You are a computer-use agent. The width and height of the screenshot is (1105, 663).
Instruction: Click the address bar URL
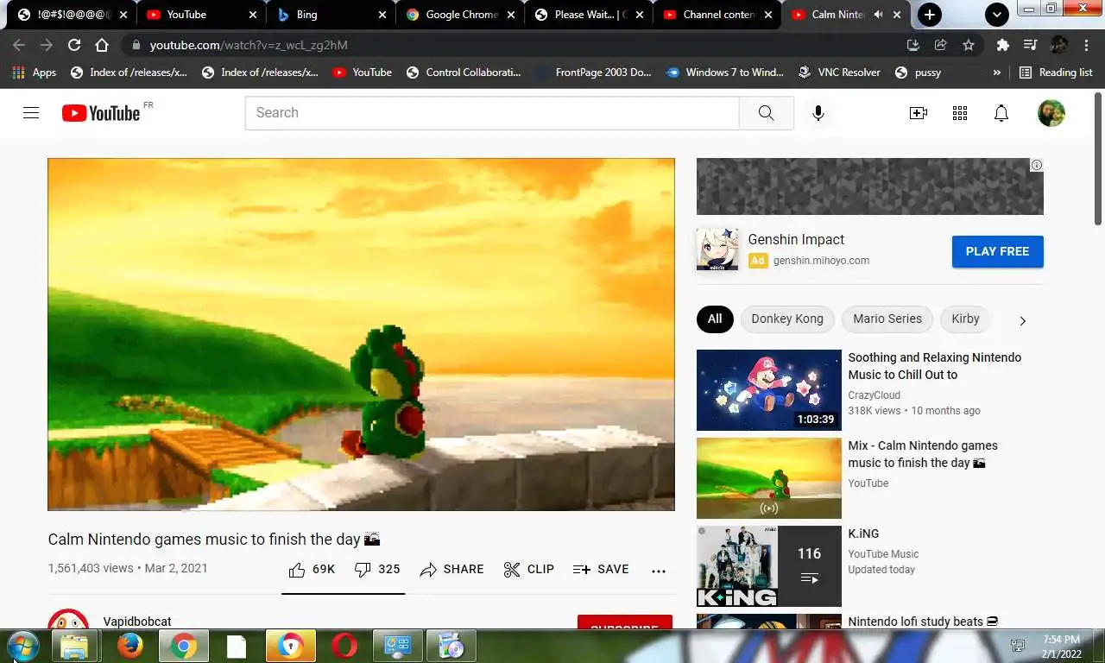pyautogui.click(x=249, y=45)
